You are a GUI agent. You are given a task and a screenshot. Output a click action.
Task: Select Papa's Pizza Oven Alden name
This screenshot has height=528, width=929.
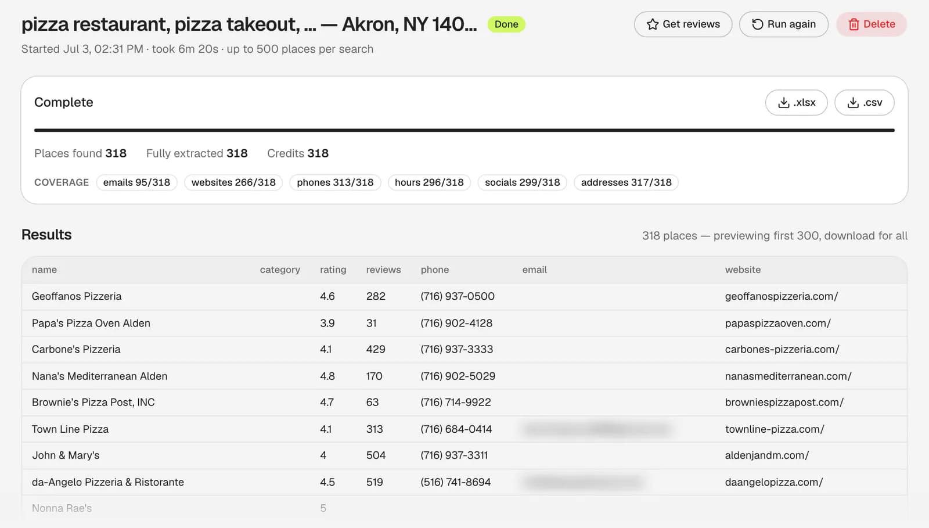tap(91, 323)
